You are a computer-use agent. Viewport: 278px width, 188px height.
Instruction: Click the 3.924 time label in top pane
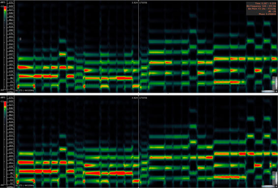pyautogui.click(x=135, y=2)
